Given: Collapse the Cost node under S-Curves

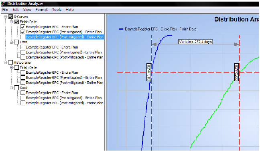Looking at the screenshot, I should click(x=12, y=42).
